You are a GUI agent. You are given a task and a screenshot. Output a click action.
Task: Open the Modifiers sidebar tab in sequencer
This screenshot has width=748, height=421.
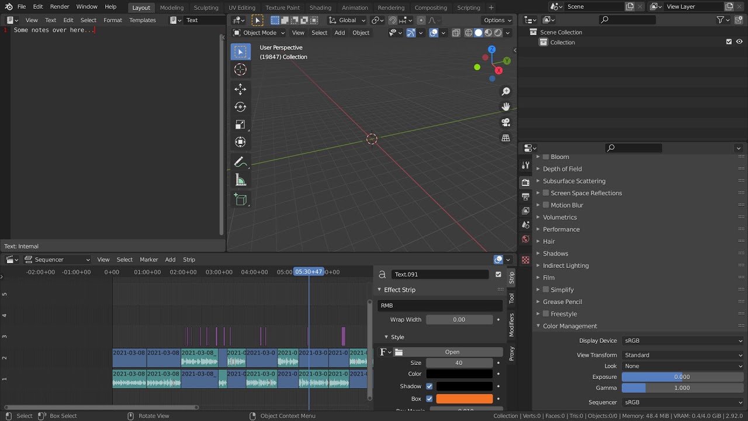click(x=511, y=325)
